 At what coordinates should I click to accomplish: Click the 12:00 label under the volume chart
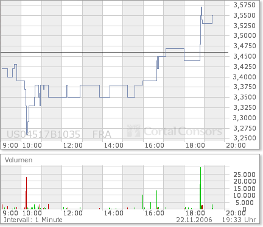pyautogui.click(x=73, y=213)
